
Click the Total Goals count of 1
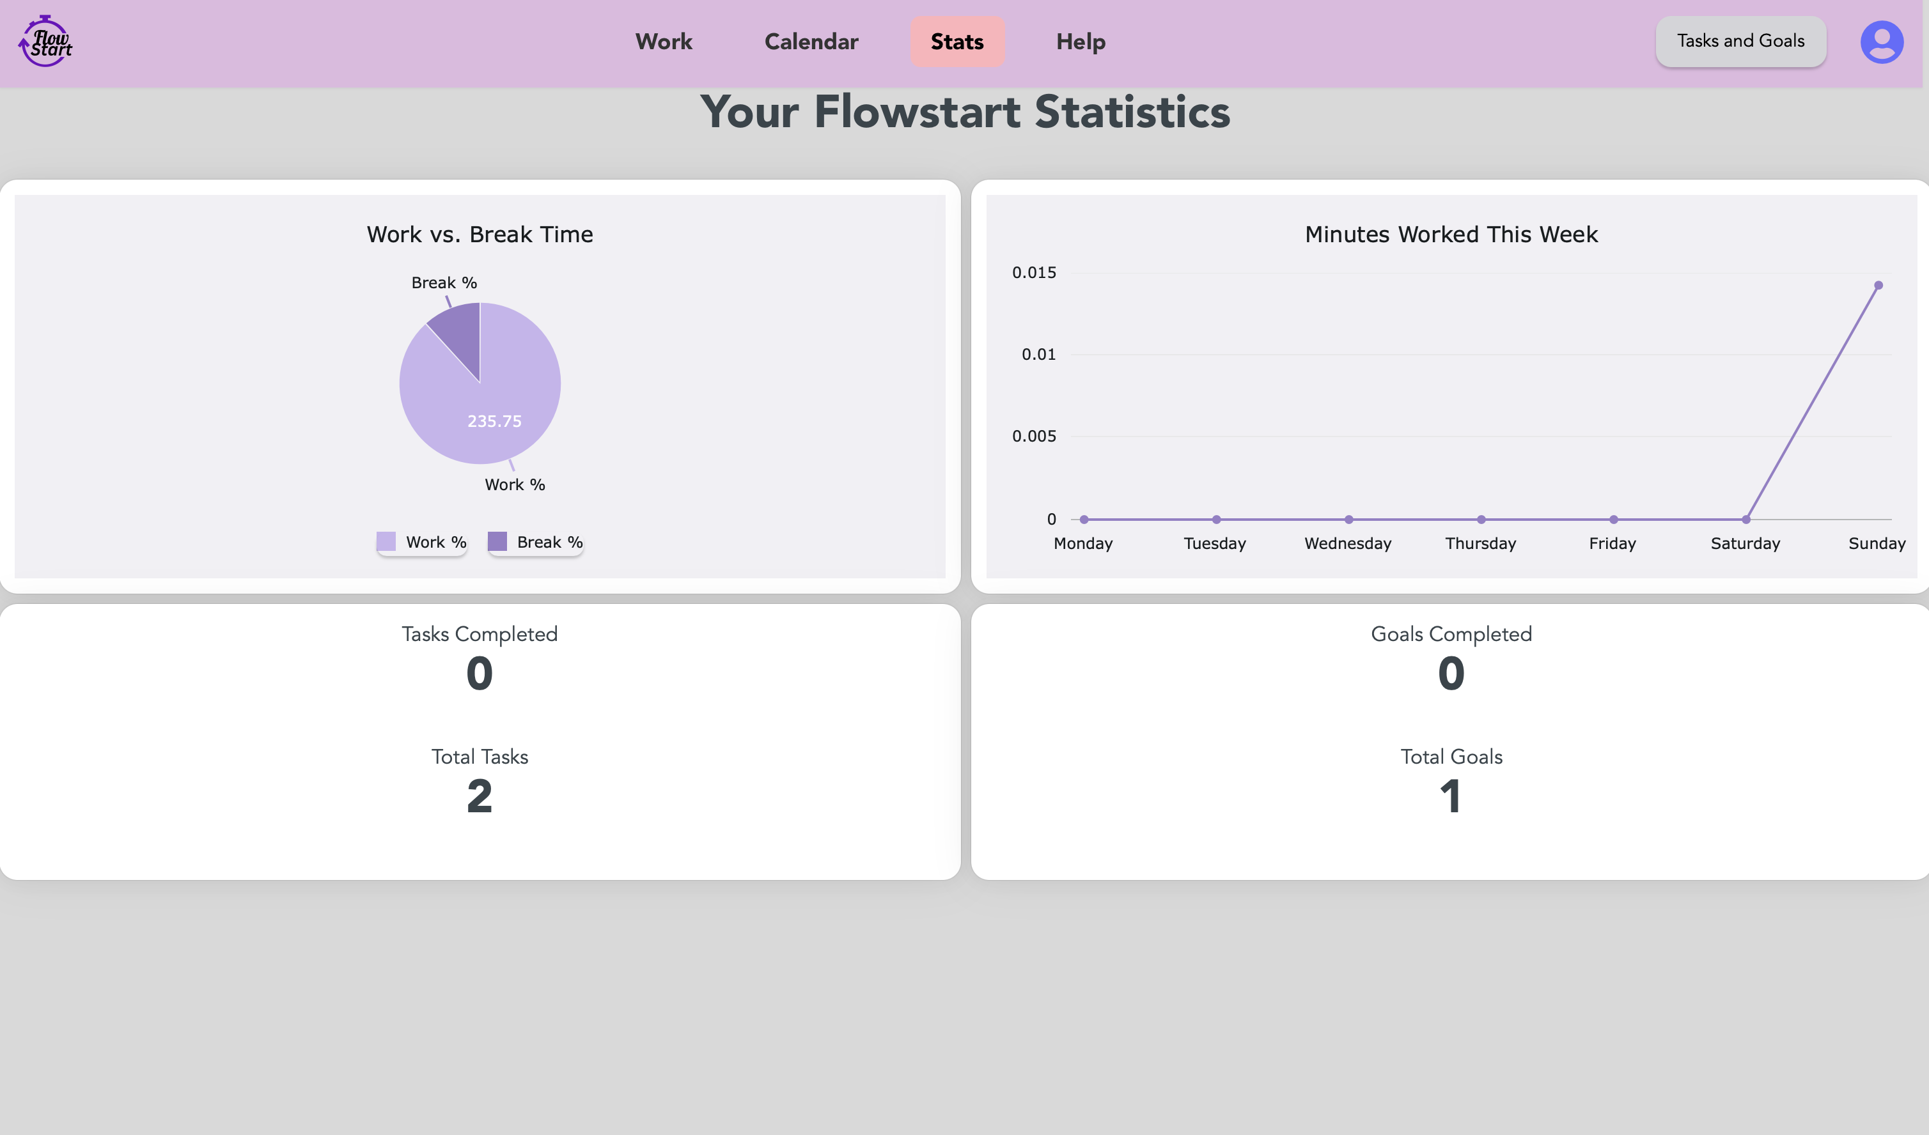pyautogui.click(x=1451, y=797)
